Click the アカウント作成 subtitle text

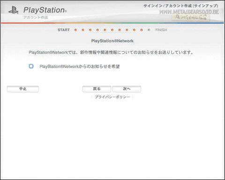pos(36,17)
